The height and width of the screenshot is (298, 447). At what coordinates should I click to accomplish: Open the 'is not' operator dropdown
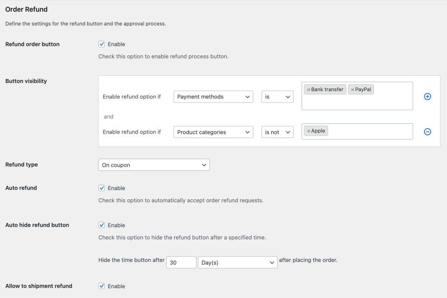277,131
